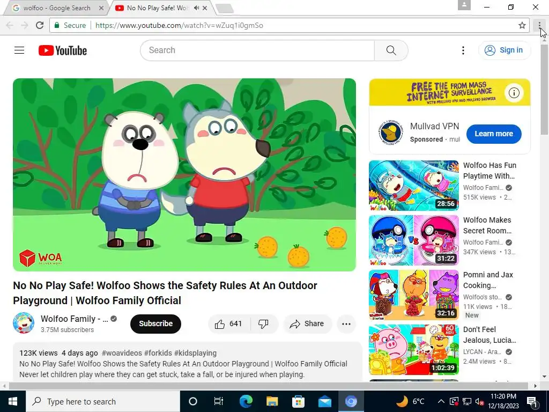Open File Explorer from taskbar
The height and width of the screenshot is (412, 549).
pos(272,401)
